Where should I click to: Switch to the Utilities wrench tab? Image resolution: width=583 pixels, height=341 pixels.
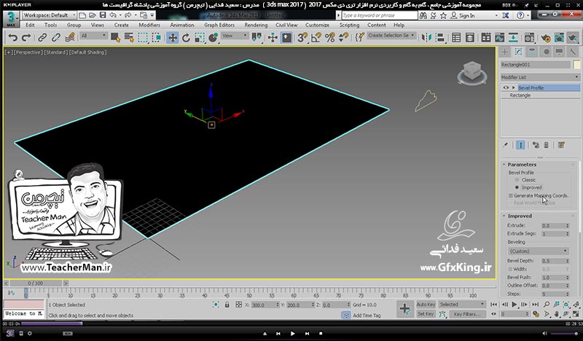click(573, 52)
